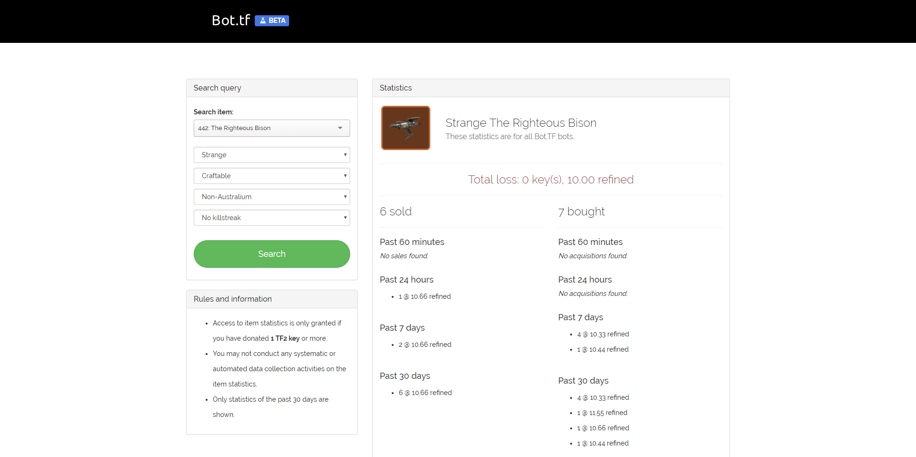Click the 6 @ 10.66 refined sold entry
This screenshot has height=457, width=916.
[425, 393]
